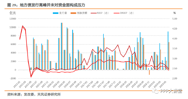188x99 pixels.
Task: Click the 6000 left axis value
Action: tap(13, 44)
